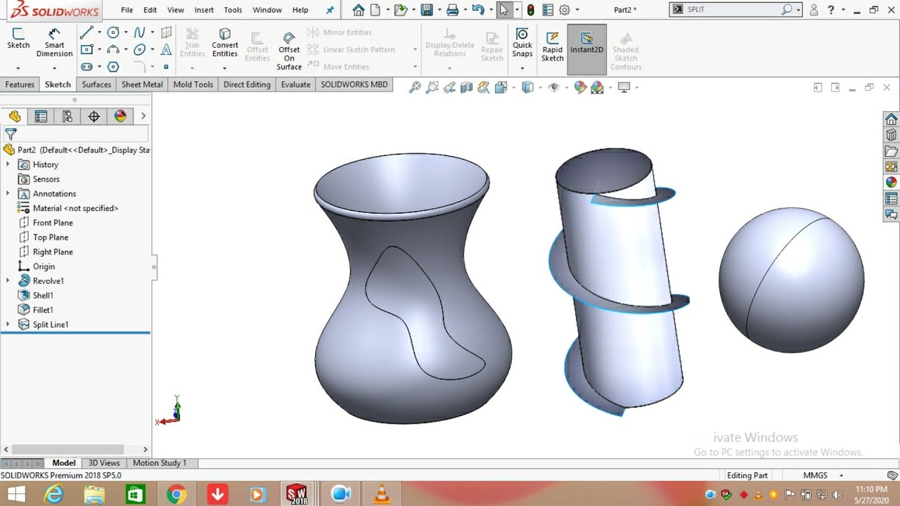Screen dimensions: 900x506
Task: Click the Save icon
Action: click(426, 10)
